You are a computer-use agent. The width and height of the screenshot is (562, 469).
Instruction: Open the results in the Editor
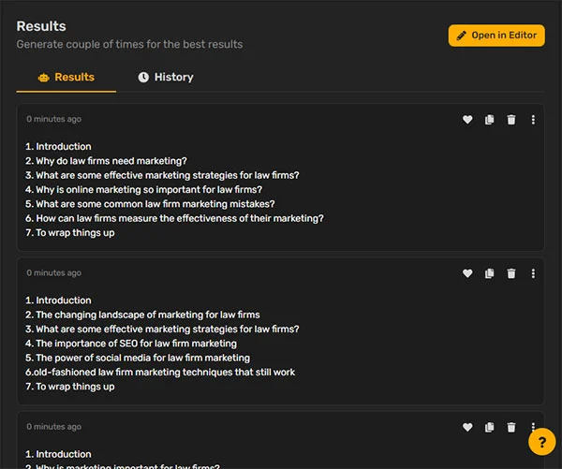click(496, 36)
